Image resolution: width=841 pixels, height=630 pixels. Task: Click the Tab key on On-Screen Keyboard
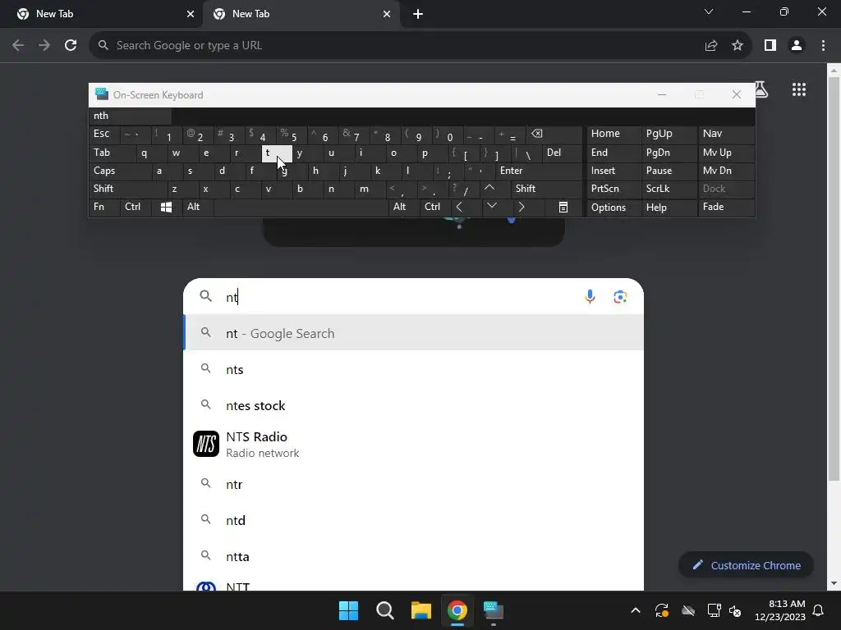click(x=112, y=153)
